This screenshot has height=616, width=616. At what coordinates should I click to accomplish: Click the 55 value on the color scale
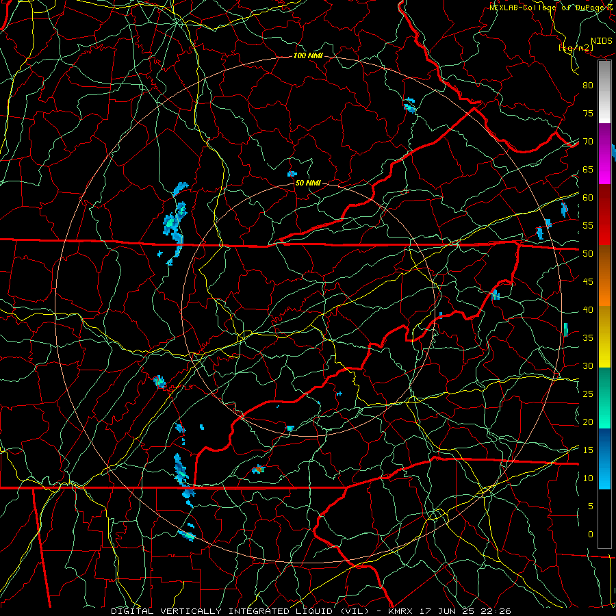588,225
